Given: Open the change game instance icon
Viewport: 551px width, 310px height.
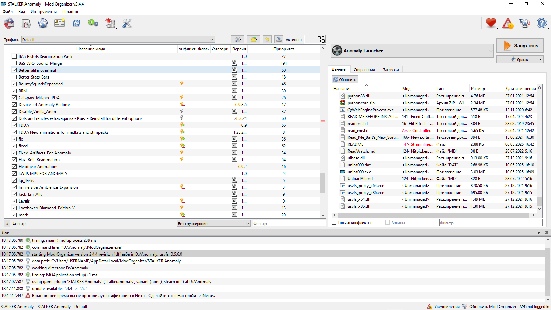Looking at the screenshot, I should click(x=9, y=23).
